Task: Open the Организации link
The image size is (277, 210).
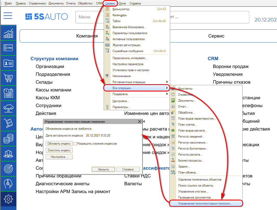Action: point(50,66)
